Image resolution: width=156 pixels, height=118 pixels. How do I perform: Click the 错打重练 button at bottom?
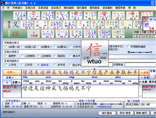click(x=107, y=113)
